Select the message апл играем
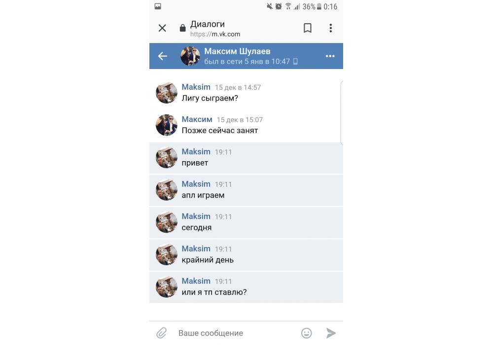 pos(246,190)
